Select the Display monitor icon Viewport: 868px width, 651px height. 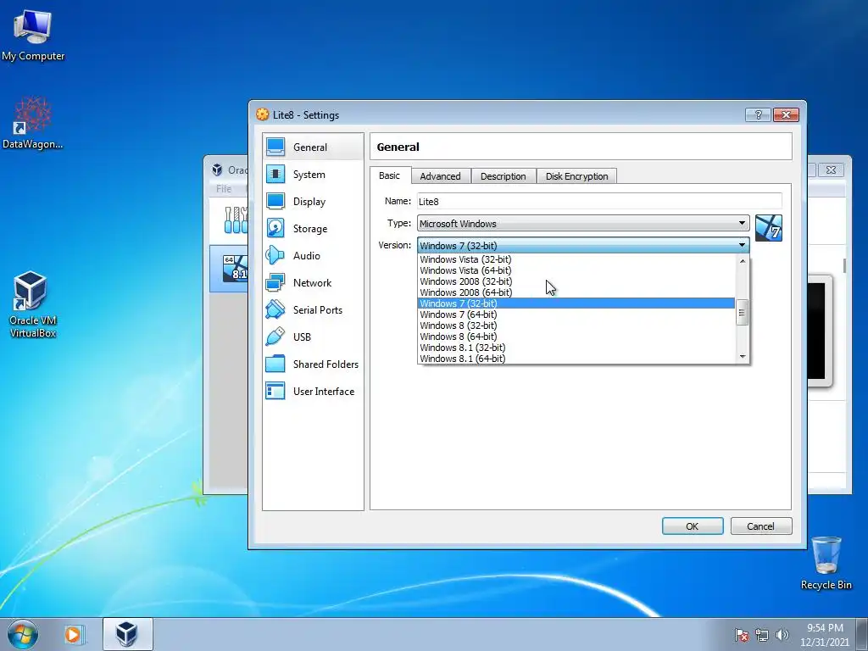pyautogui.click(x=275, y=201)
